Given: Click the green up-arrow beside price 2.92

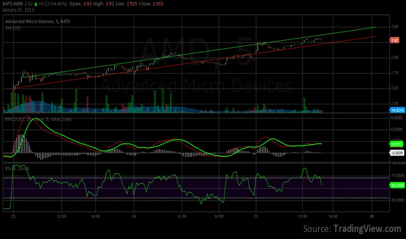Looking at the screenshot, I should coord(36,4).
